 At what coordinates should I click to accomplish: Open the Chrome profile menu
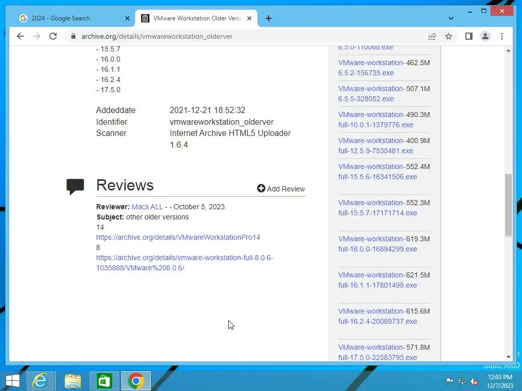[x=485, y=36]
